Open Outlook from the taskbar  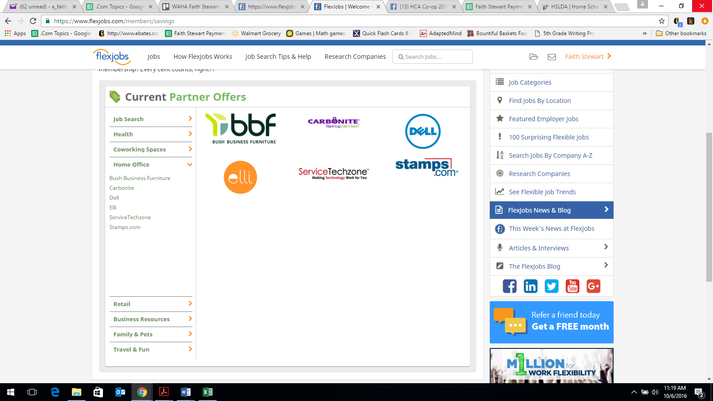120,392
